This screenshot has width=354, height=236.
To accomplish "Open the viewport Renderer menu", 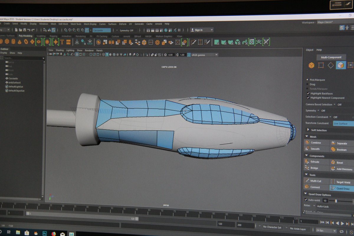I will point(89,50).
